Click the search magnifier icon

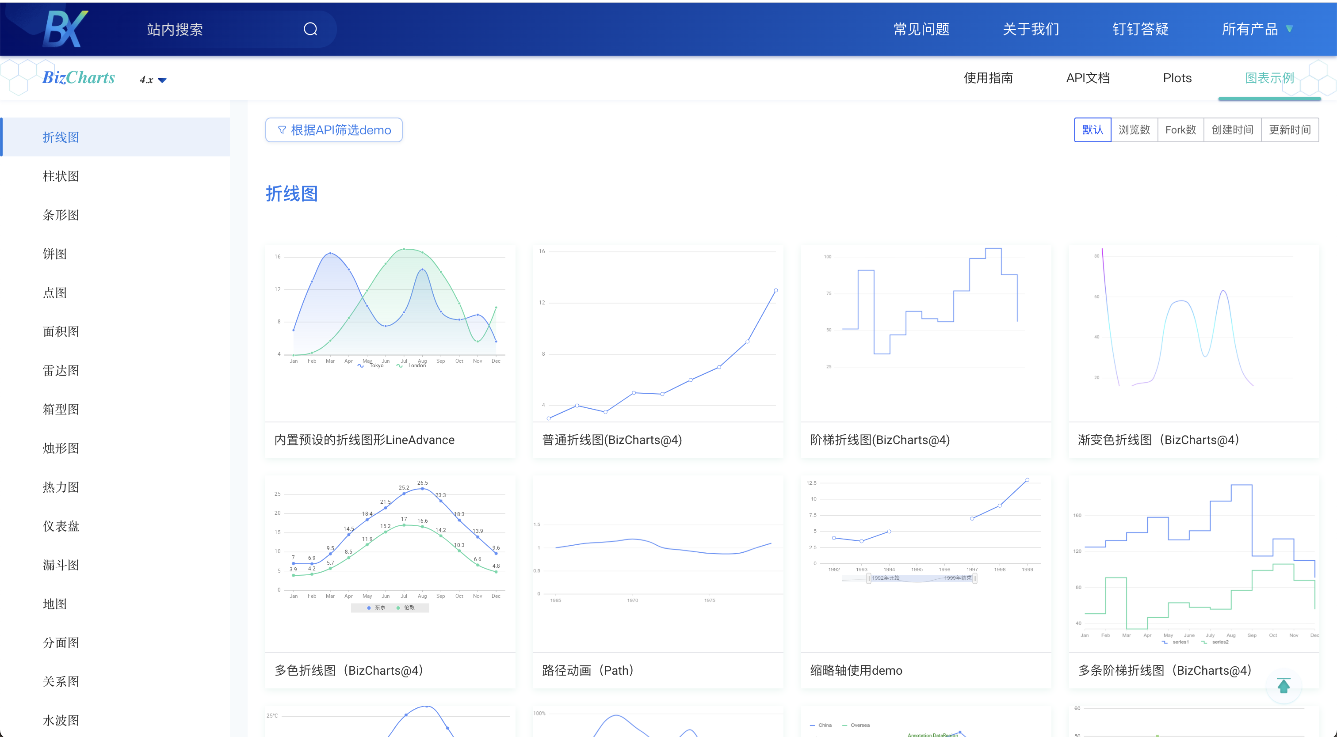tap(310, 29)
